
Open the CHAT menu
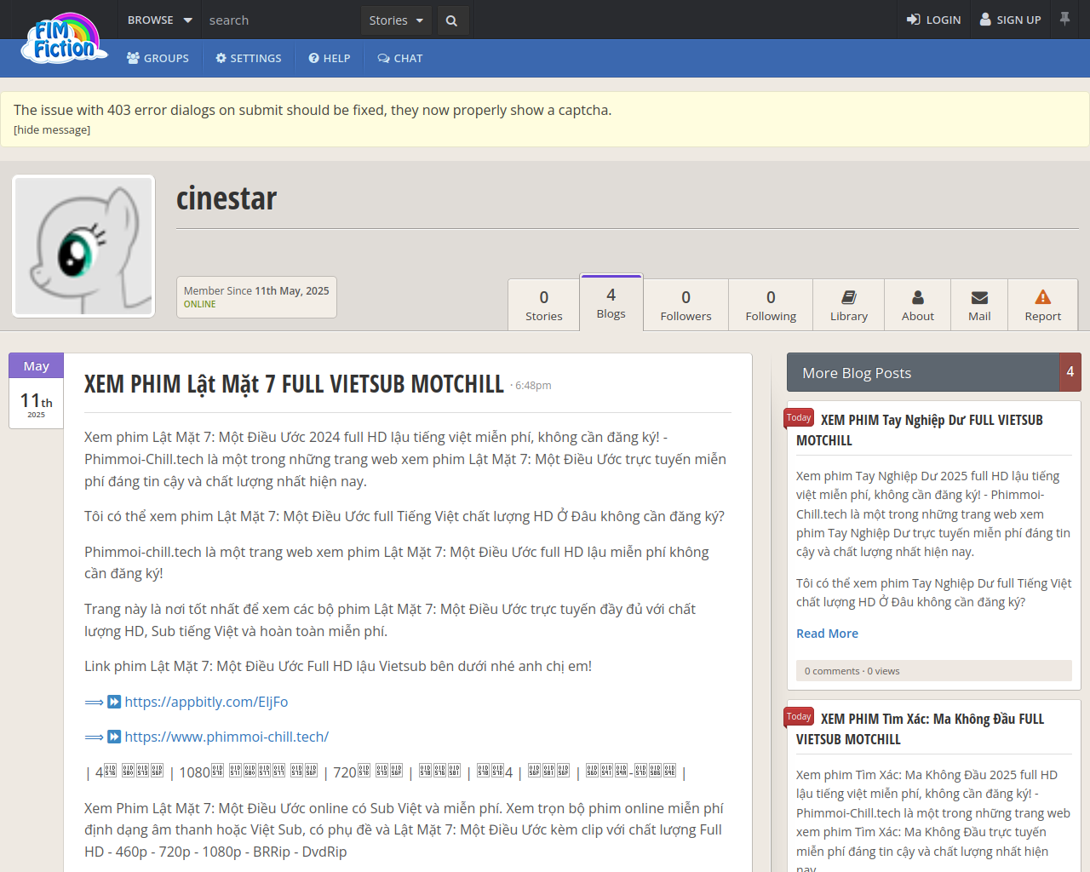(x=400, y=58)
